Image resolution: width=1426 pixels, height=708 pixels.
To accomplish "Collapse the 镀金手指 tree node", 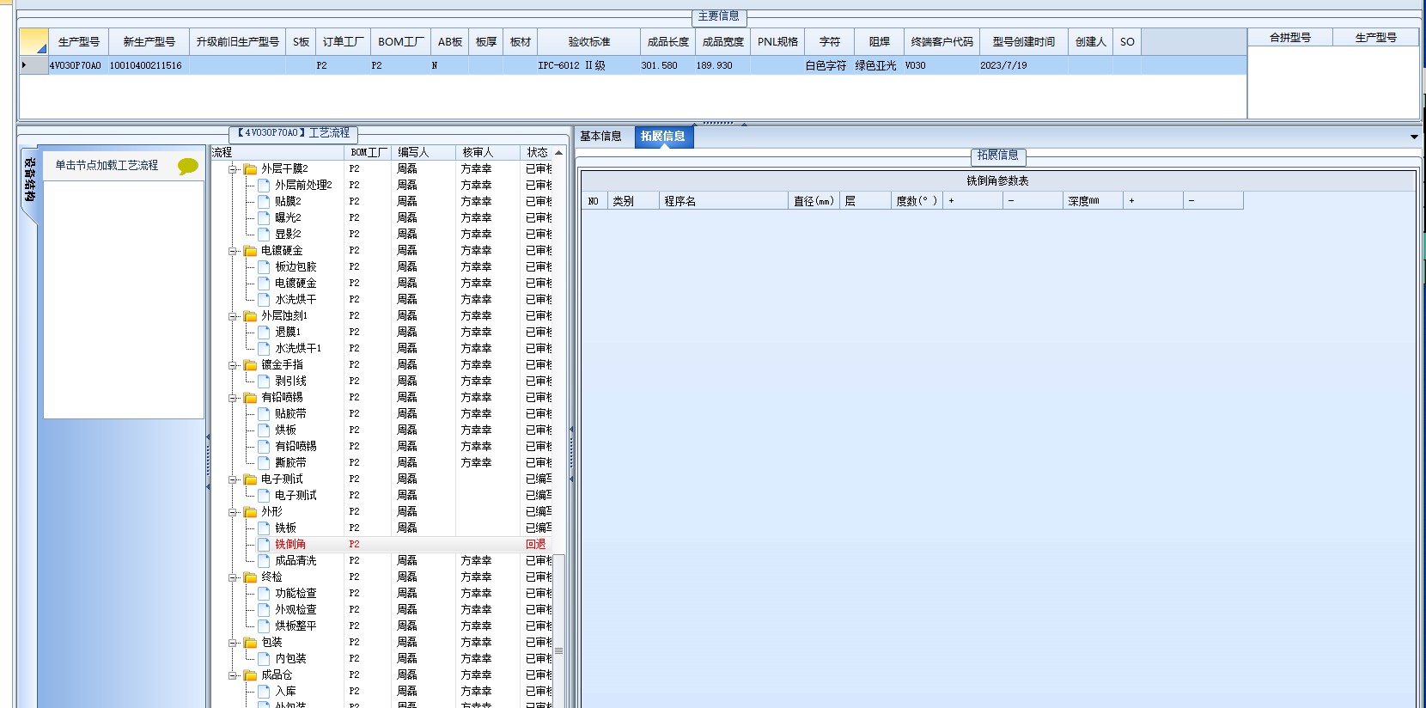I will [233, 365].
